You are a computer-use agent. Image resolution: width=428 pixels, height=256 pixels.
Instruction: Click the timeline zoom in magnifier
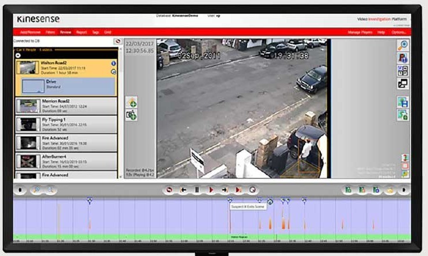coord(37,190)
